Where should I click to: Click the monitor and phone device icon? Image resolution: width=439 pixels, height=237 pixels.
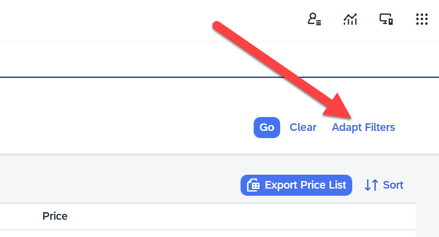[386, 19]
